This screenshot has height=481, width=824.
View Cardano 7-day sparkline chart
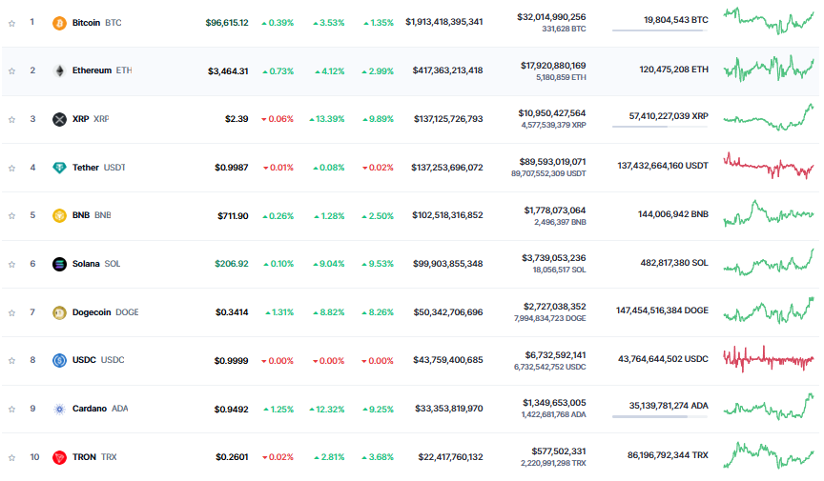(x=769, y=407)
